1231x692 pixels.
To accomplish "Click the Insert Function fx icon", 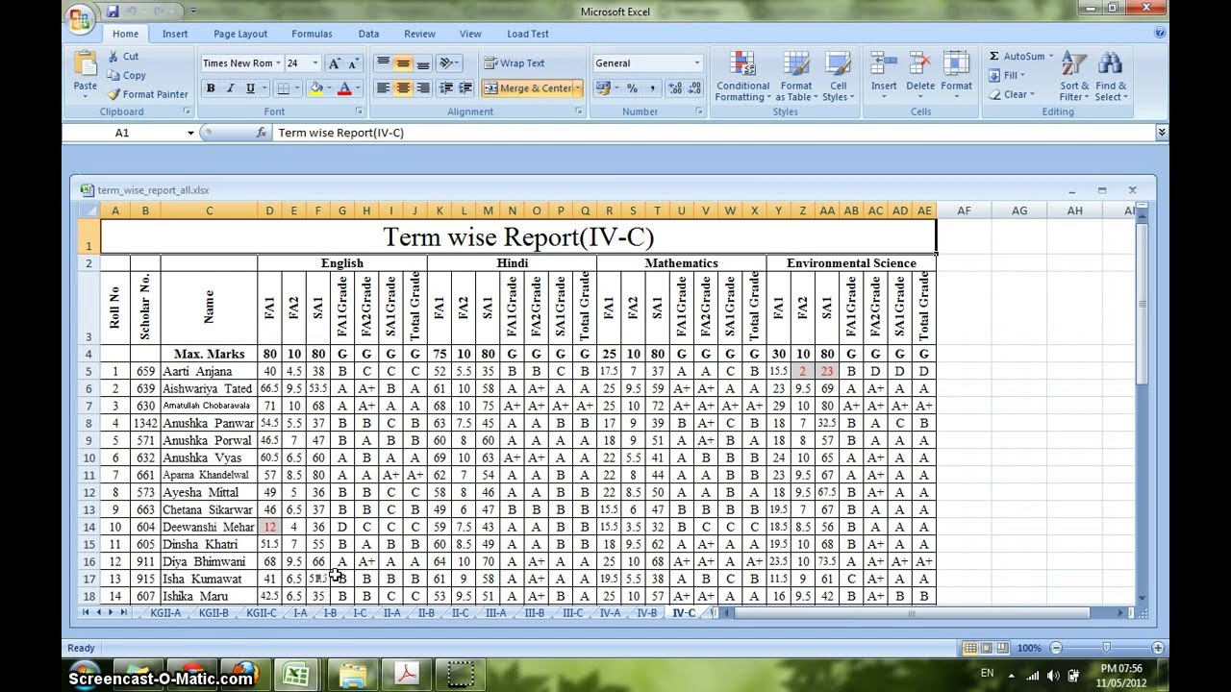I will (261, 133).
